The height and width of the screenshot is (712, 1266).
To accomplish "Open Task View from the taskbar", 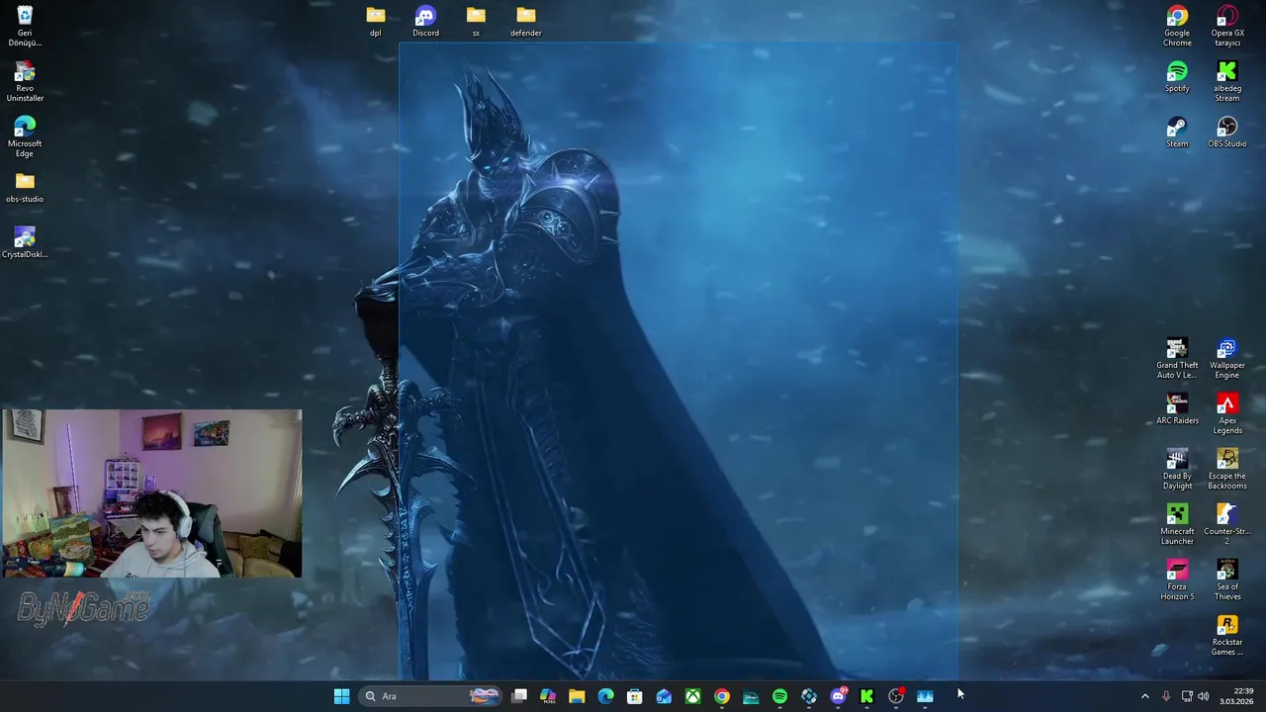I will [519, 696].
